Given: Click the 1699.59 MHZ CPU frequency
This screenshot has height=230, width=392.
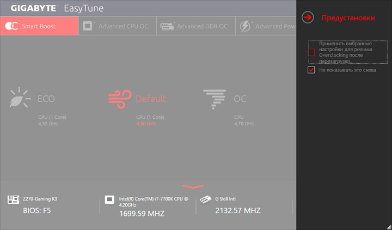Looking at the screenshot, I should [x=142, y=214].
